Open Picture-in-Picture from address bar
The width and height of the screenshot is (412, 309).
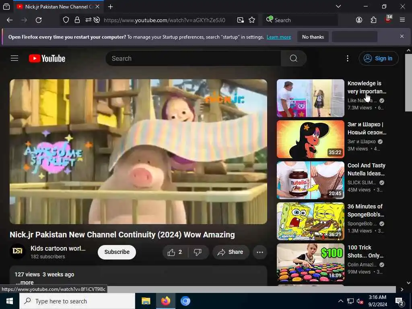click(x=241, y=20)
